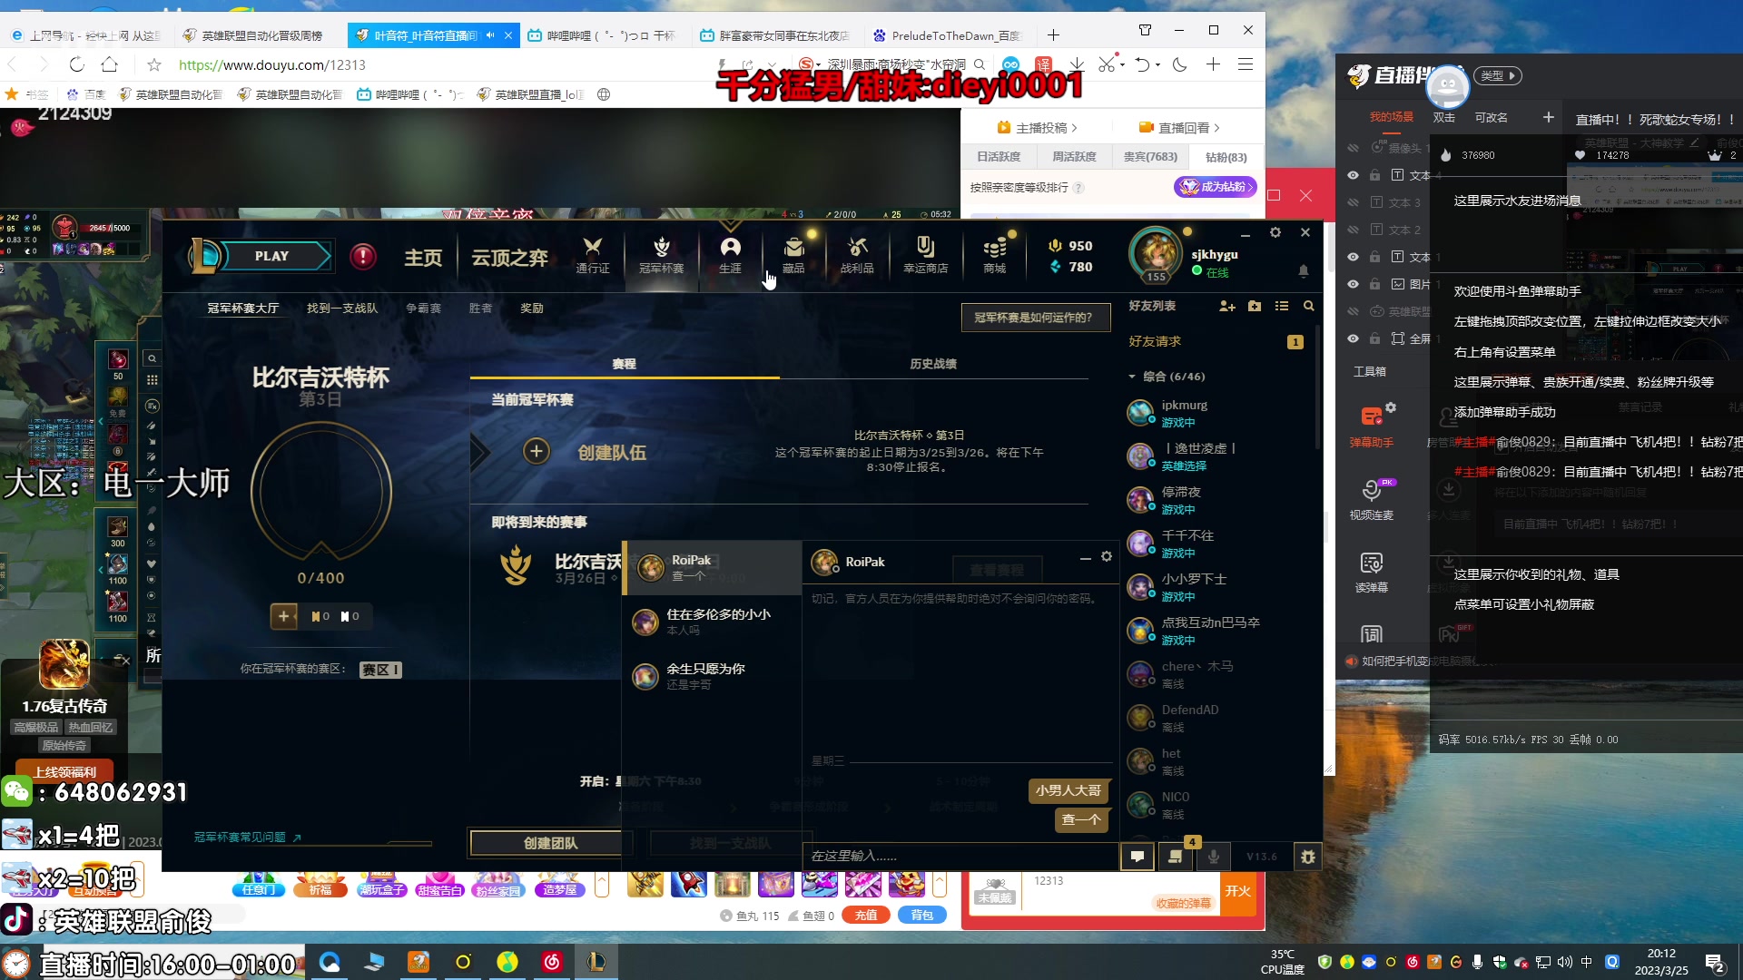Toggle visibility of 文本 3 source
This screenshot has width=1743, height=980.
pos(1353,202)
